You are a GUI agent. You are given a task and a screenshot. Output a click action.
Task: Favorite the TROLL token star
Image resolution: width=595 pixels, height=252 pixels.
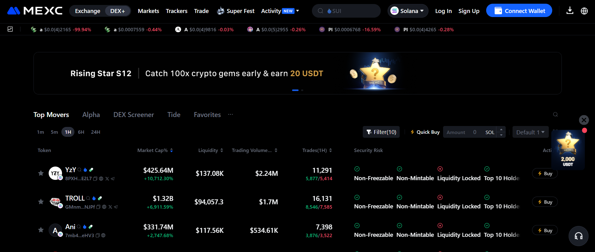pos(41,202)
